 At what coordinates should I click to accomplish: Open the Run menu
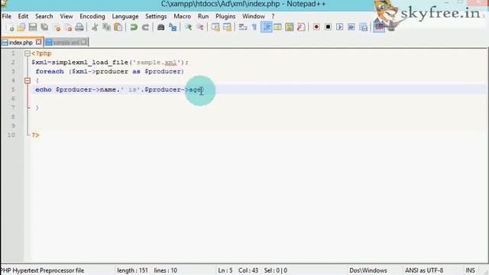[x=203, y=16]
